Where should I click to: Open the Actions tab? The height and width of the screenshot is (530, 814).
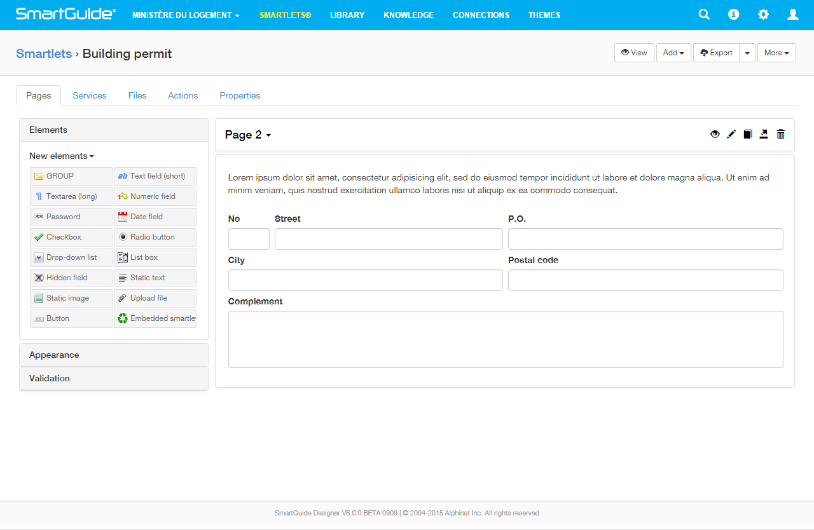point(183,95)
